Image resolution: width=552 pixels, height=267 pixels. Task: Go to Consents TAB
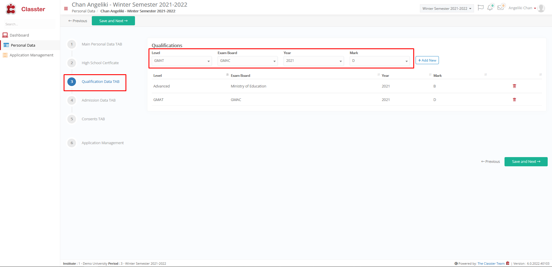pos(93,119)
